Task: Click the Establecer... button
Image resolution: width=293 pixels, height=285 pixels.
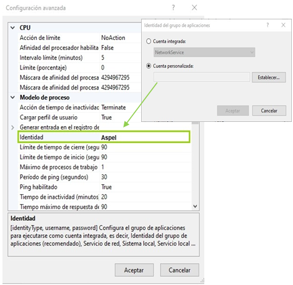Action: [269, 77]
